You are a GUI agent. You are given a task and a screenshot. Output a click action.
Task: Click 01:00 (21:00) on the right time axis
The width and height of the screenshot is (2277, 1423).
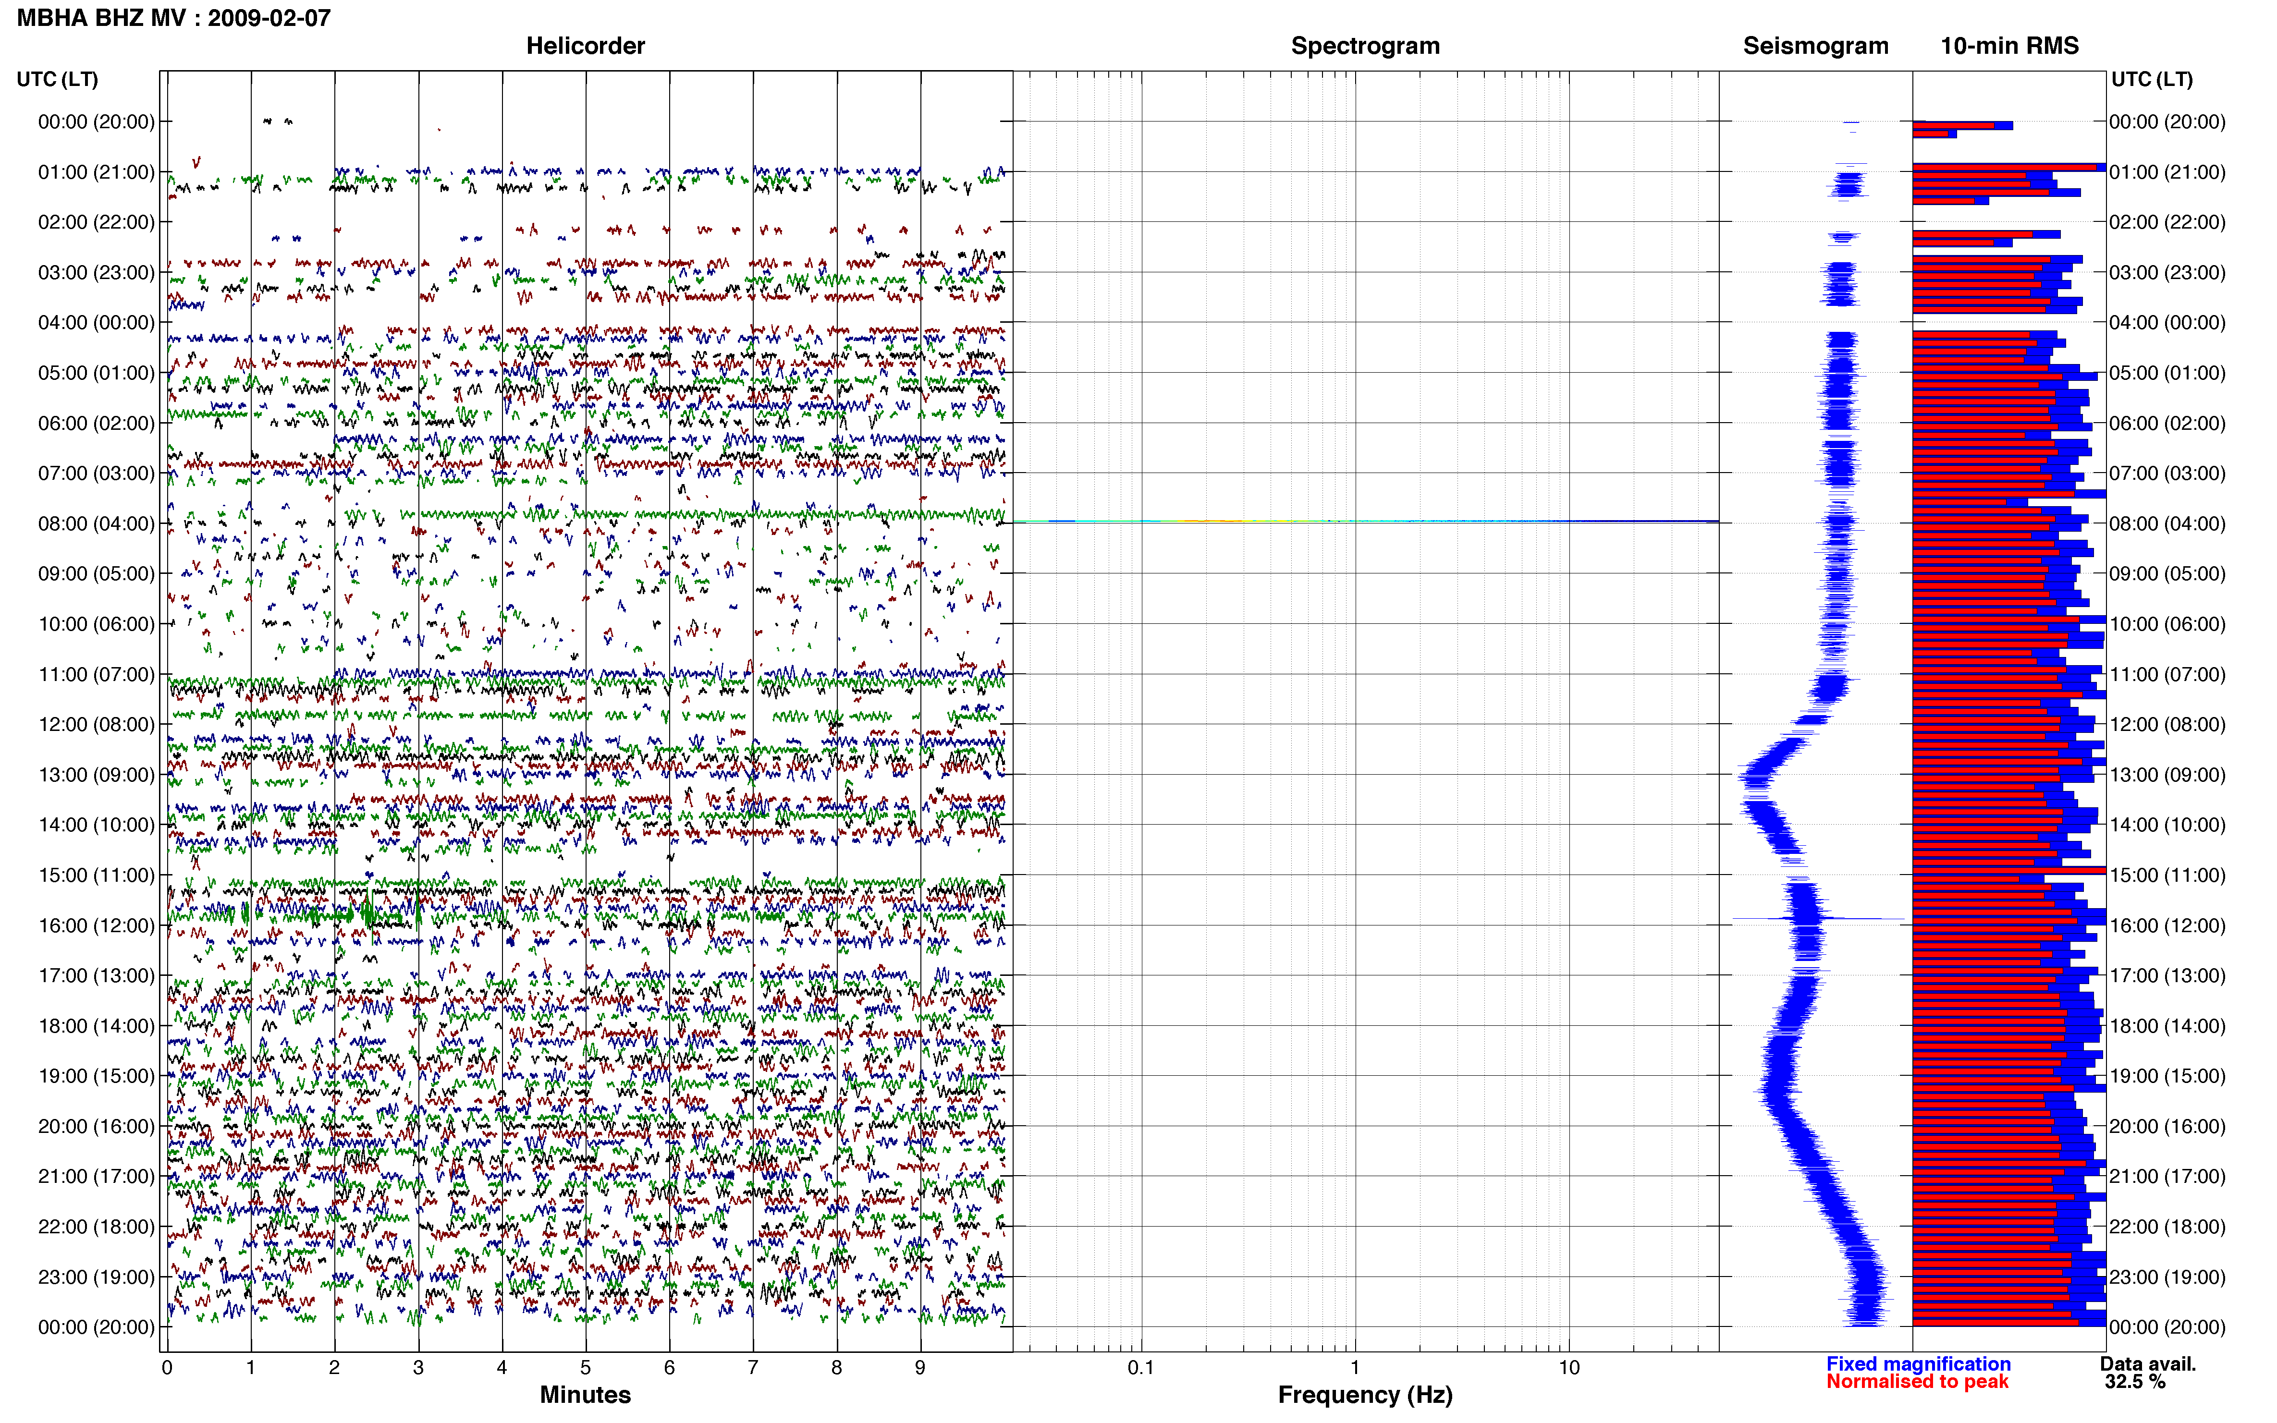[x=2167, y=172]
